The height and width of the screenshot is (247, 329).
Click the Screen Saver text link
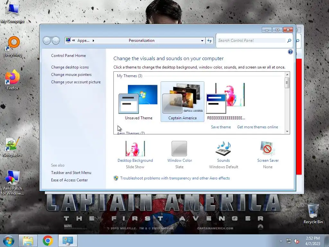coord(268,160)
